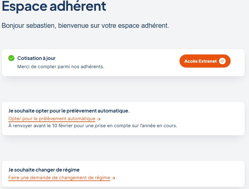The width and height of the screenshot is (249, 189).
Task: Open the Accès Extranet button
Action: [x=205, y=61]
